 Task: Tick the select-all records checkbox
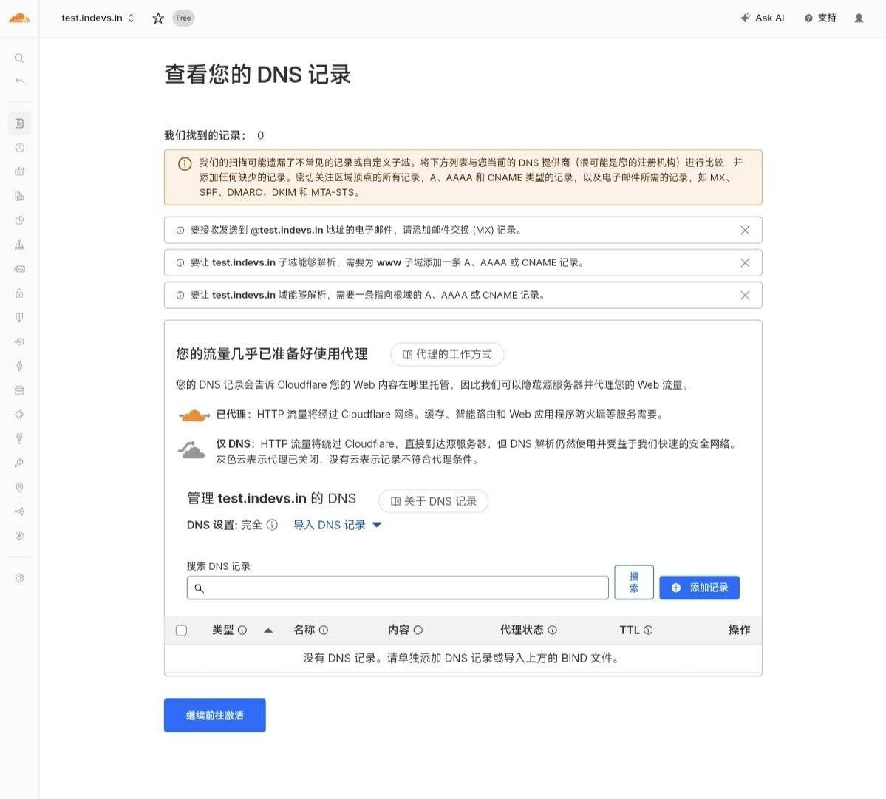[181, 630]
